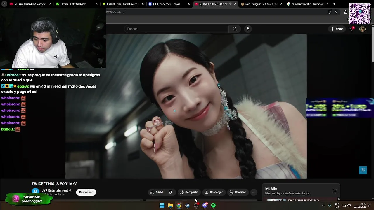Click the JYP watermark on the video
This screenshot has width=374, height=210.
coord(363,170)
